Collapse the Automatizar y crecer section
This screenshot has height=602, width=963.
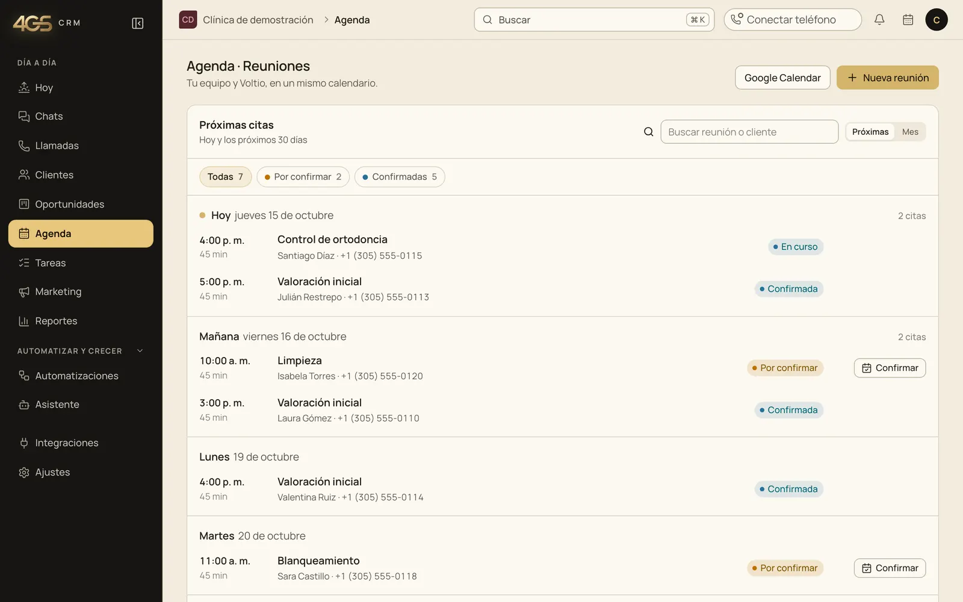click(140, 351)
